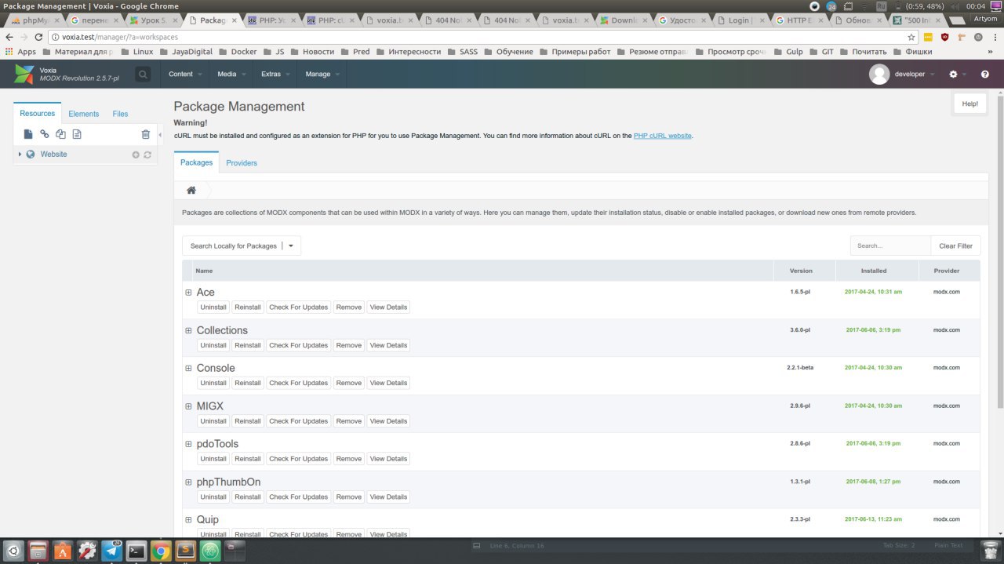Viewport: 1004px width, 564px height.
Task: Expand the Console package row
Action: pyautogui.click(x=188, y=368)
